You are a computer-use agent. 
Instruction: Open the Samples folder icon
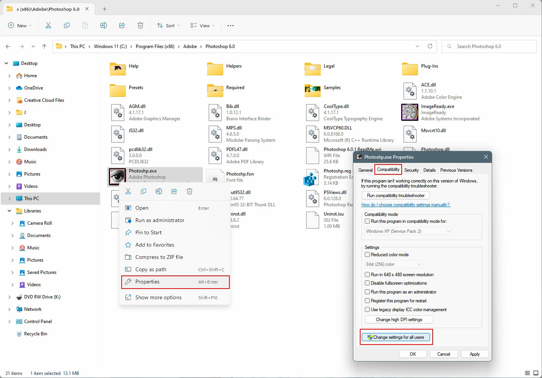tap(313, 90)
